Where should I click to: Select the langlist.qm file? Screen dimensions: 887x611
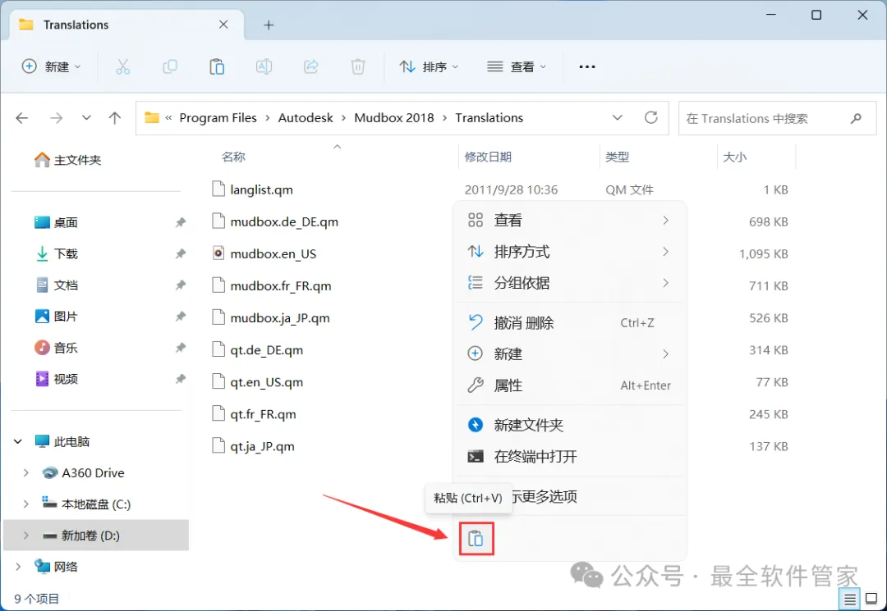click(253, 189)
